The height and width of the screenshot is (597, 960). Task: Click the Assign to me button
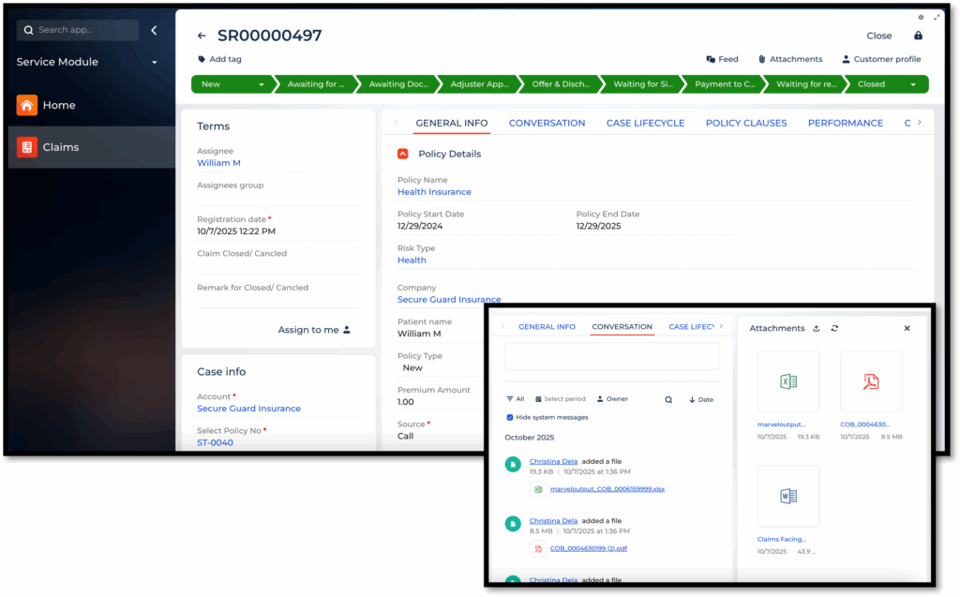click(x=314, y=330)
